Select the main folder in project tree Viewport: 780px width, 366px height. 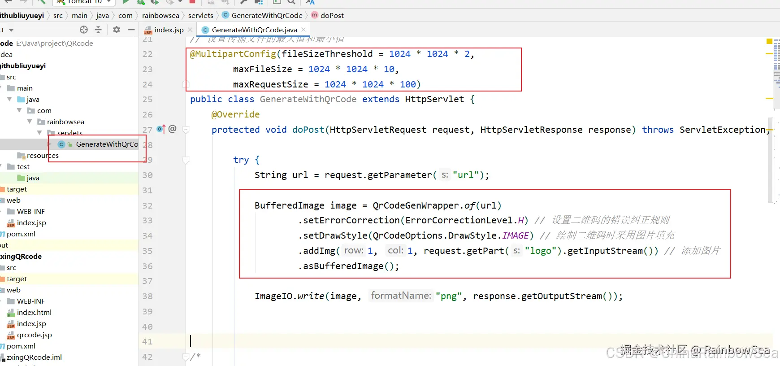(x=25, y=88)
